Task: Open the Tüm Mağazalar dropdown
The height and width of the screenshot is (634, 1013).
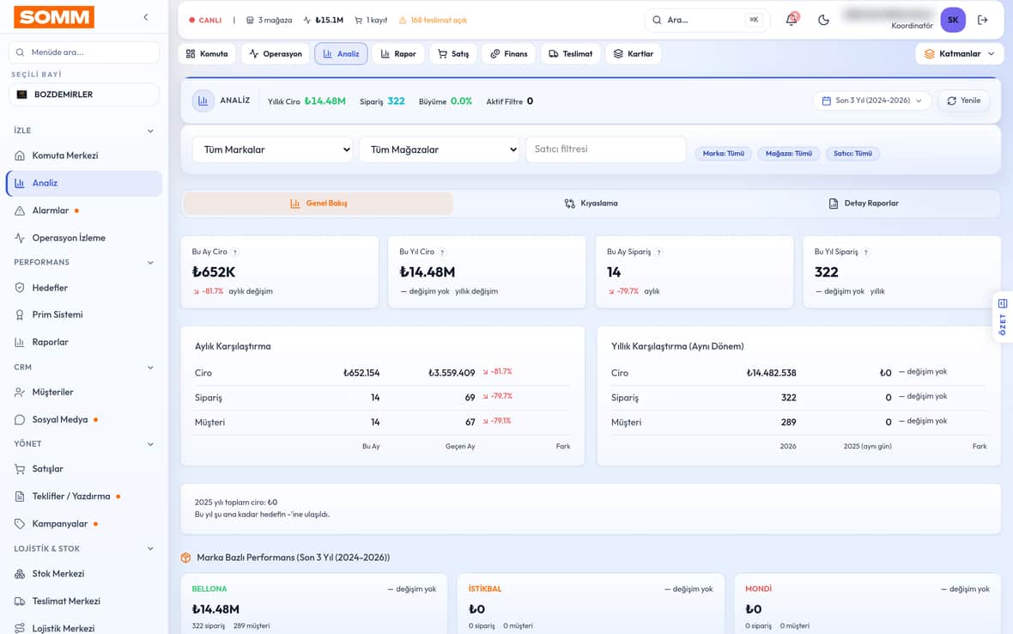Action: [x=440, y=149]
